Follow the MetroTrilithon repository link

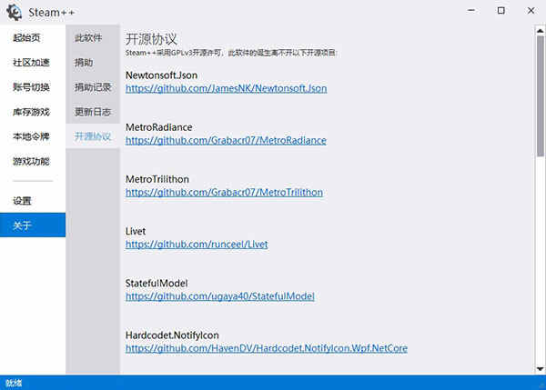pos(224,193)
